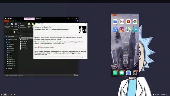Open Music in the sidebar
The image size is (170, 96).
point(9,53)
